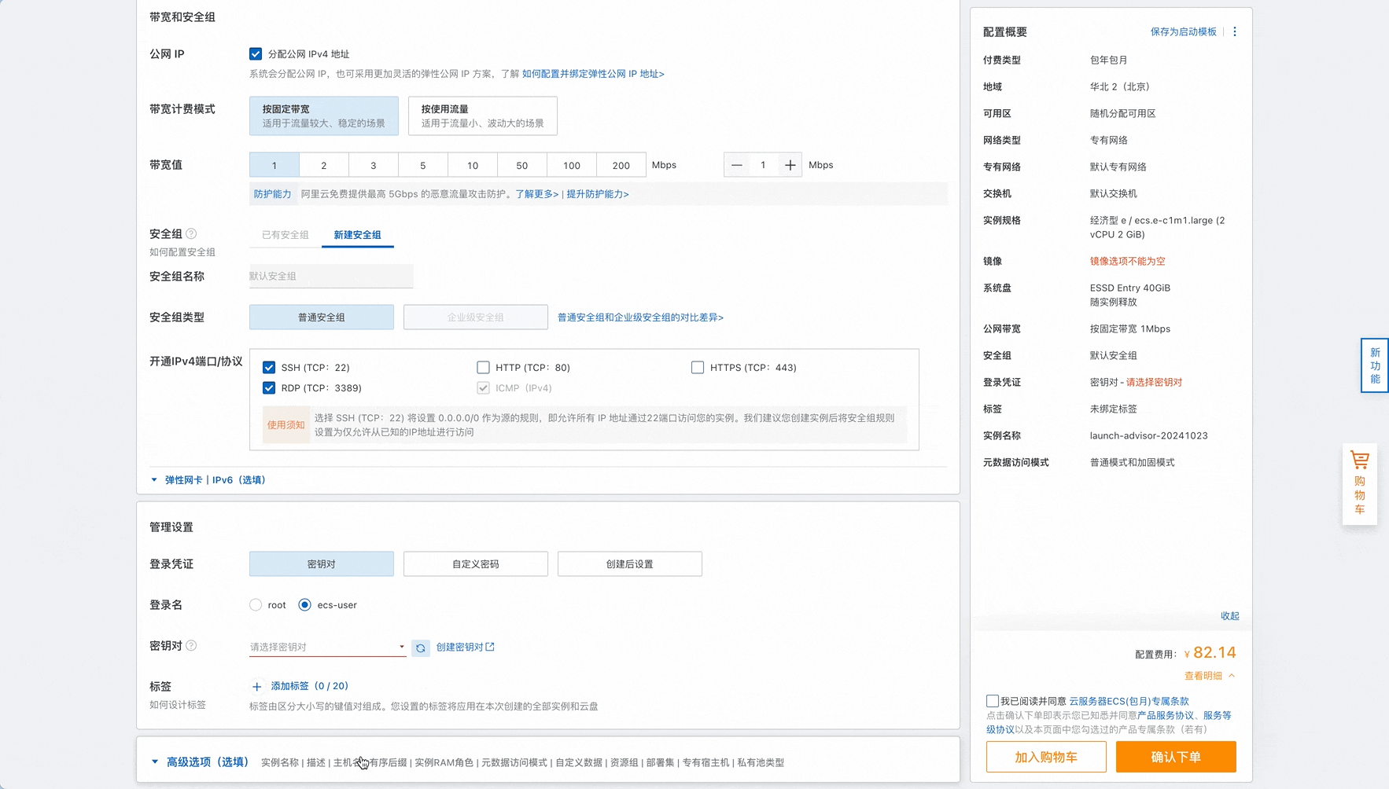This screenshot has height=789, width=1389.
Task: Click the help icon next to 安全组
Action: pyautogui.click(x=193, y=232)
